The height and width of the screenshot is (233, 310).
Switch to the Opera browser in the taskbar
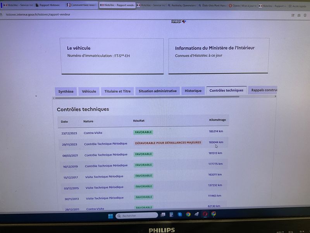pos(205,214)
